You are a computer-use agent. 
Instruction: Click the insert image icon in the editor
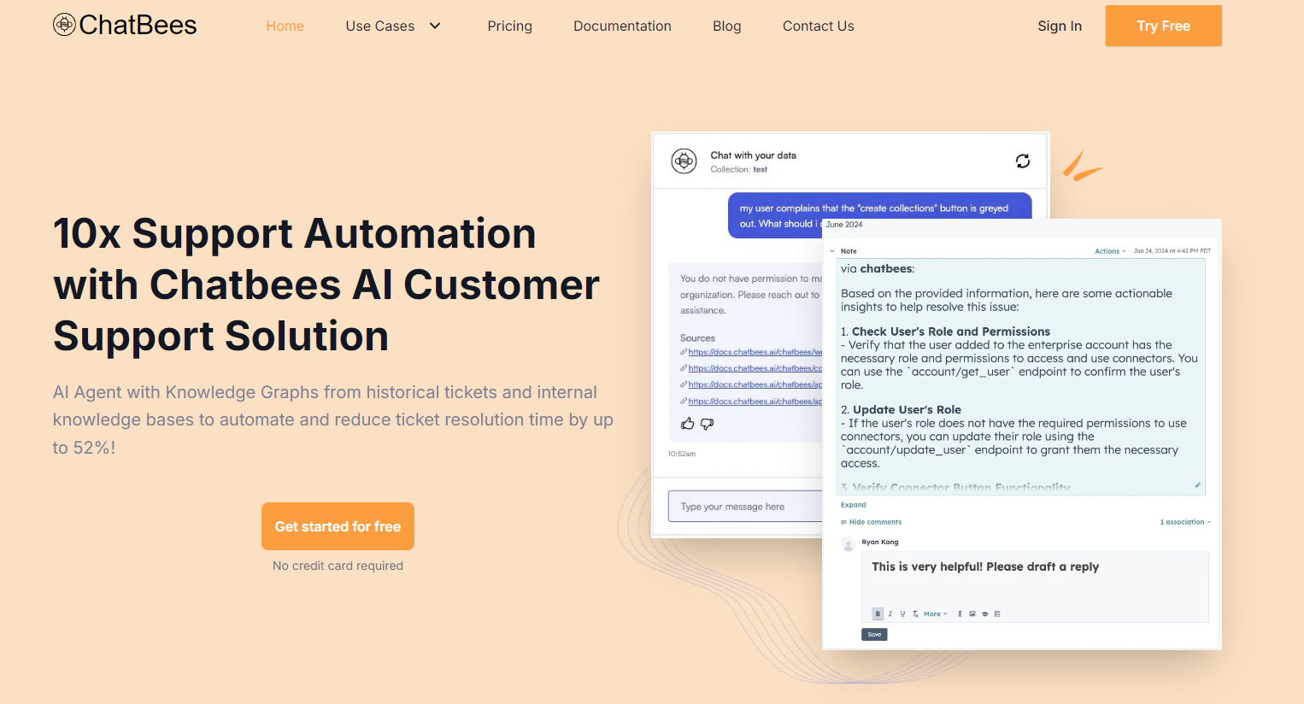tap(972, 613)
